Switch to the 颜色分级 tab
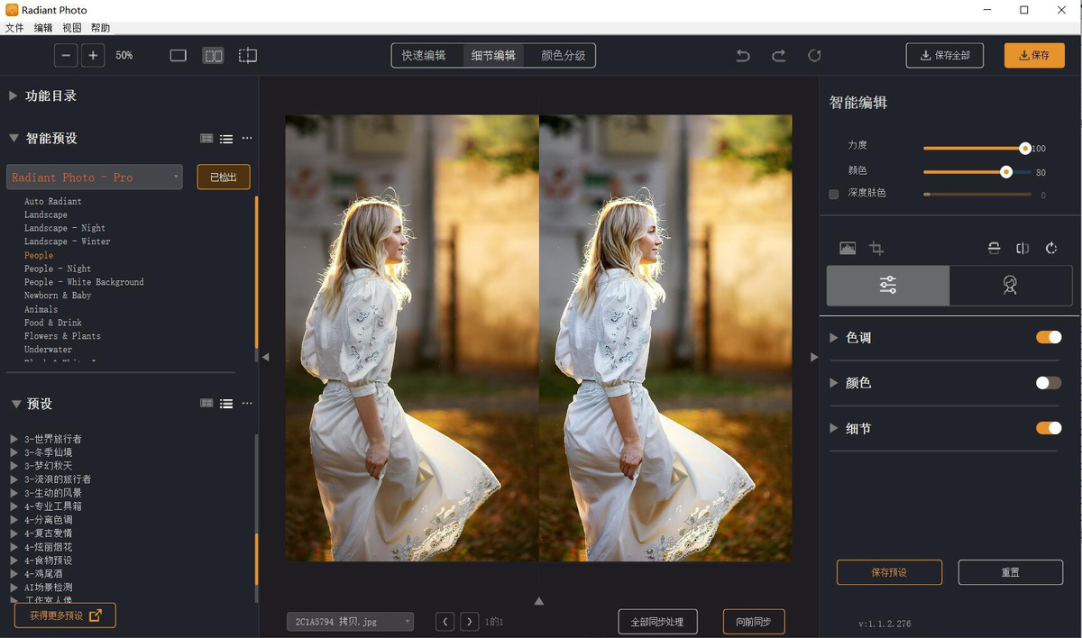Screen dimensions: 1082x638 click(x=564, y=56)
